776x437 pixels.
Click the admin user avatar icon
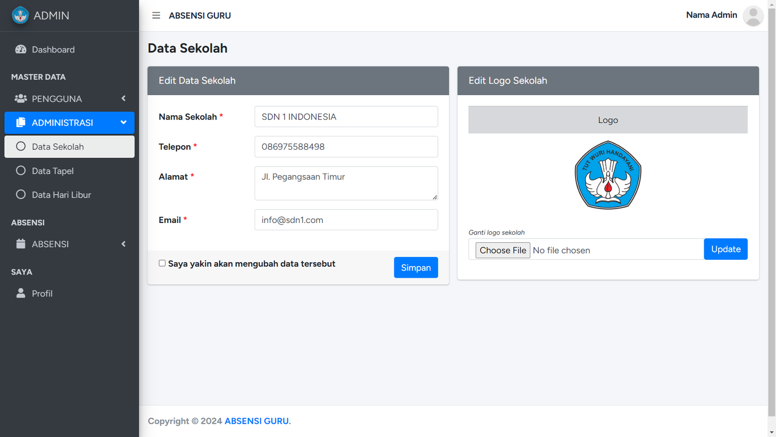(753, 16)
